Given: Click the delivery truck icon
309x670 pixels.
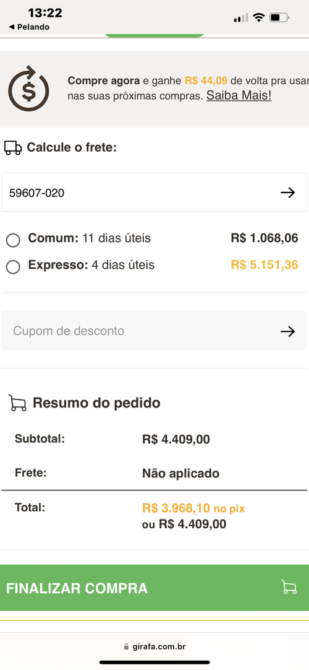Looking at the screenshot, I should [x=13, y=148].
